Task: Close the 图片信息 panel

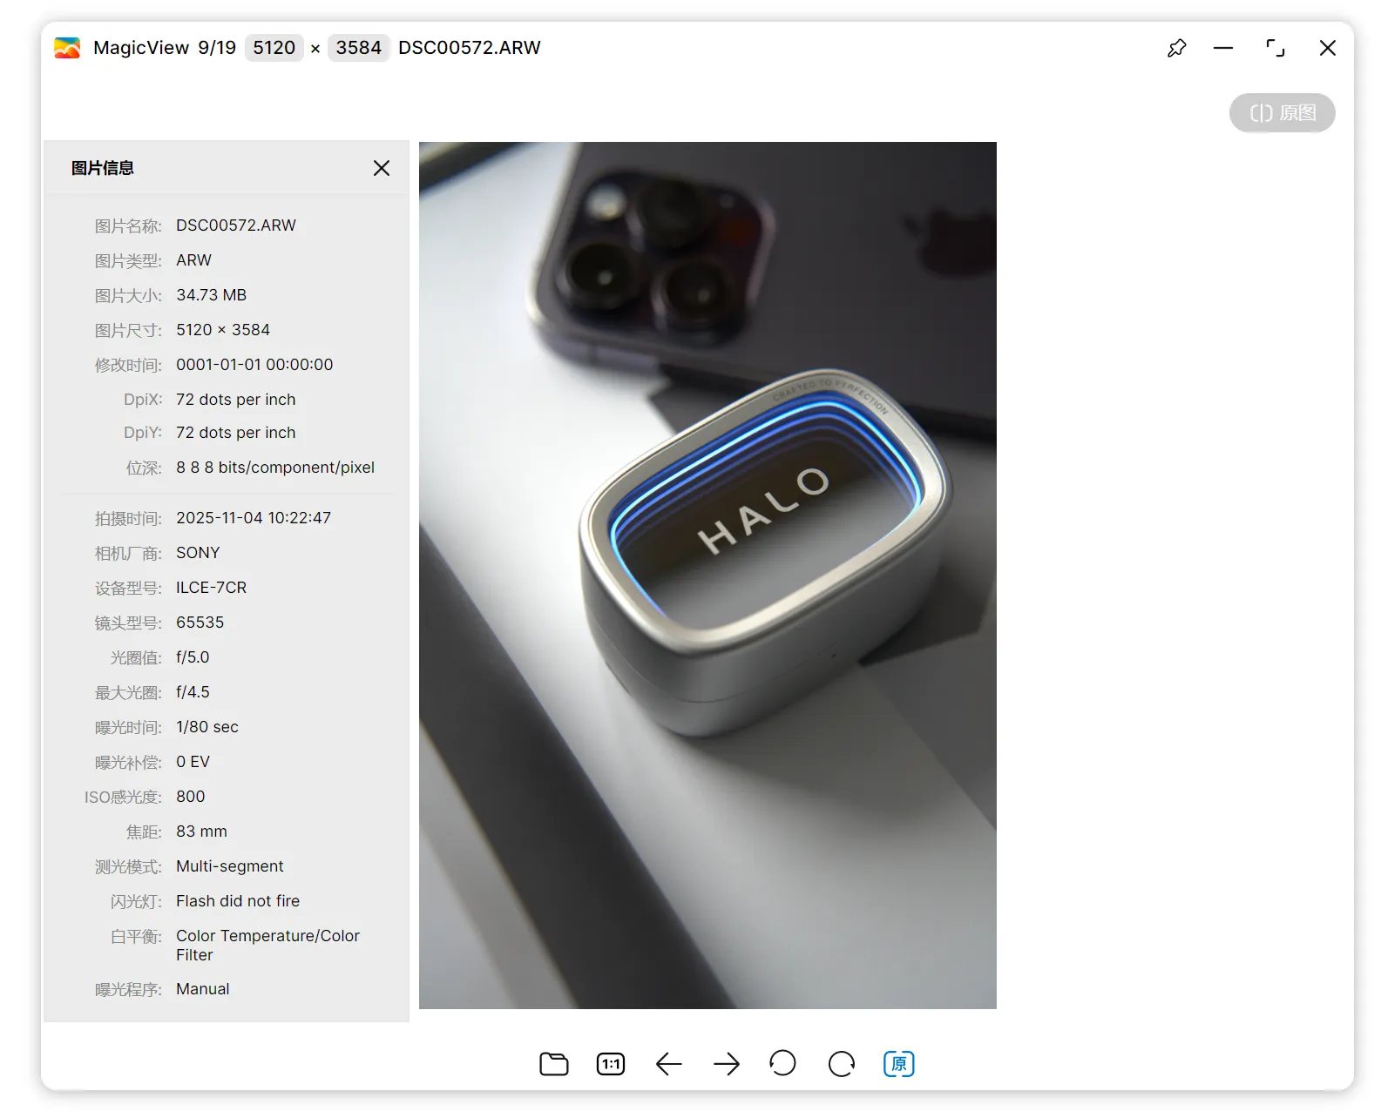Action: click(382, 168)
